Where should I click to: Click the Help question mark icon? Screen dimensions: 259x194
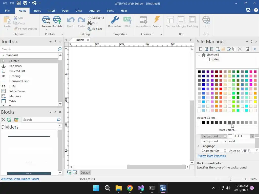(256, 10)
